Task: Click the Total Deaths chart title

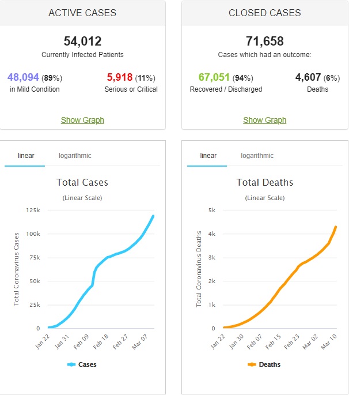Action: 264,183
